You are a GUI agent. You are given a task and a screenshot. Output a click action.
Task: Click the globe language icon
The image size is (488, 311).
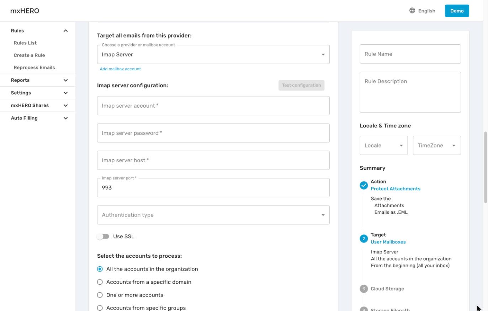[412, 11]
